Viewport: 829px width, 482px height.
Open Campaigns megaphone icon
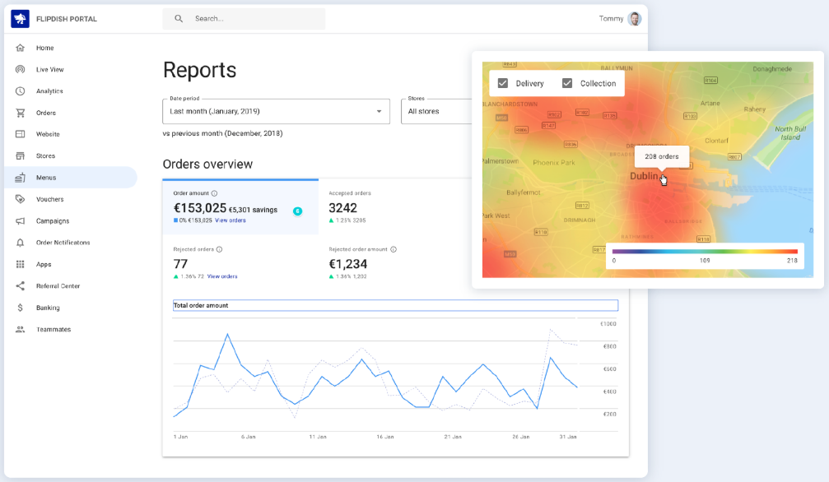tap(20, 221)
